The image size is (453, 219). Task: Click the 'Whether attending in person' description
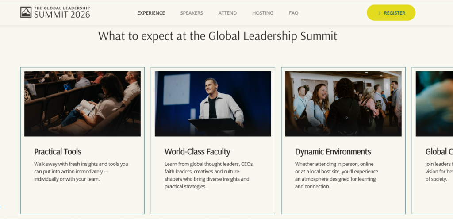tap(337, 175)
